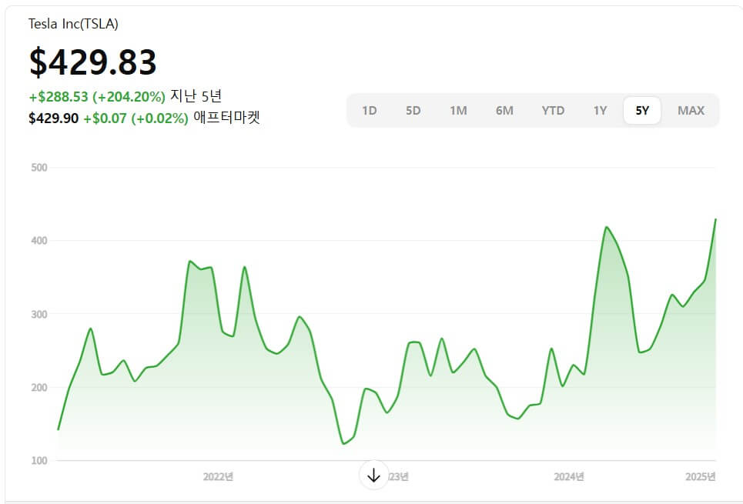The height and width of the screenshot is (504, 743).
Task: Click the main price value $429.83
Action: [92, 62]
